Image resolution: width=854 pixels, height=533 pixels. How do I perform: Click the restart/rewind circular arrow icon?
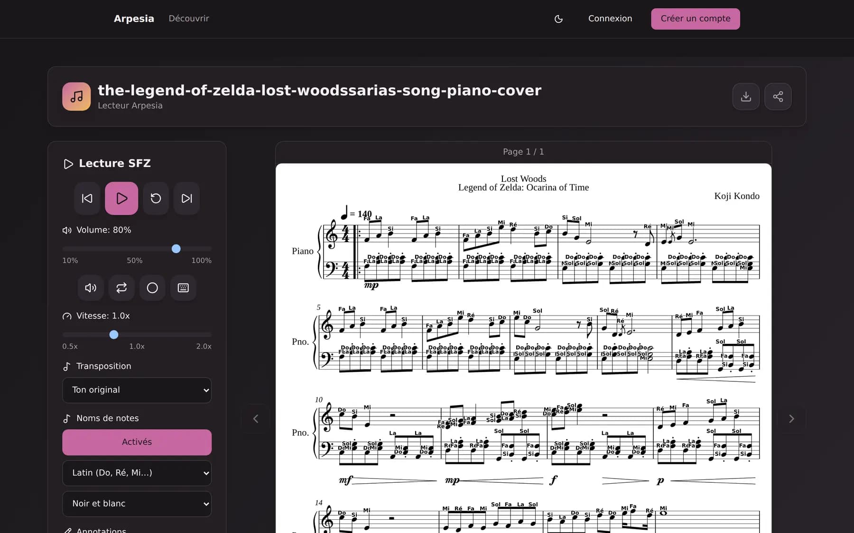156,199
